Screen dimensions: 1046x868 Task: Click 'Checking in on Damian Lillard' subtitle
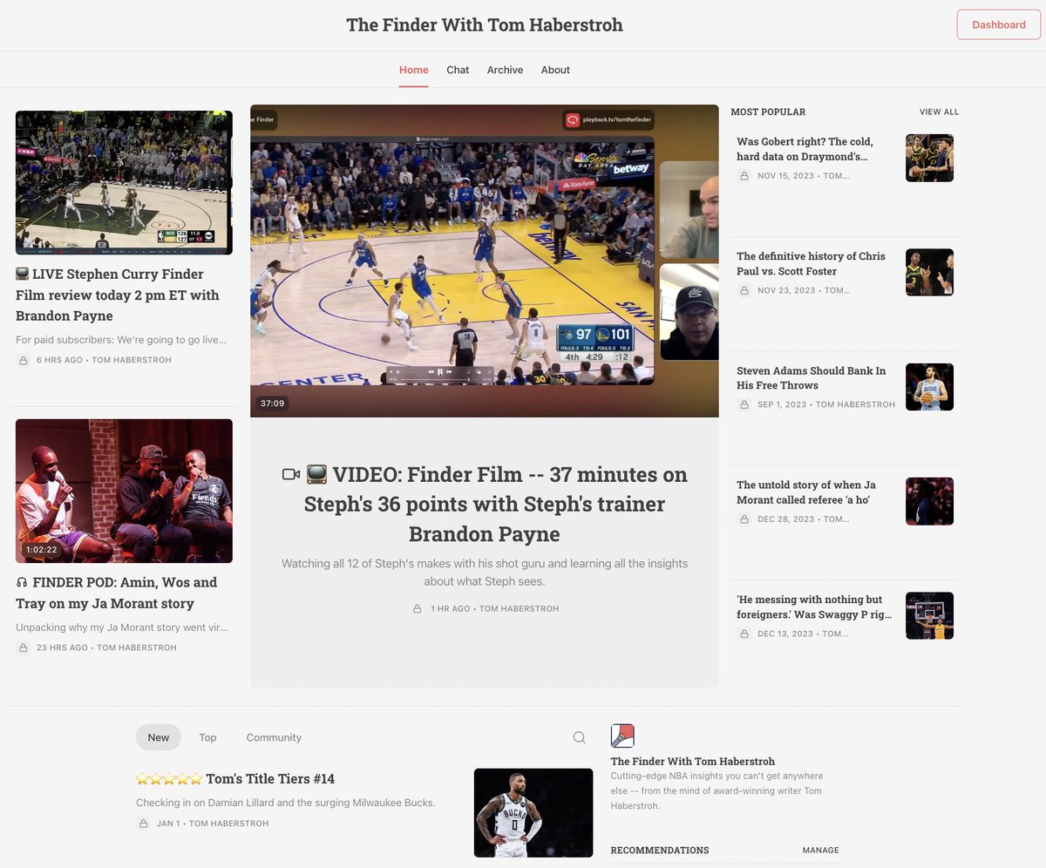(286, 803)
